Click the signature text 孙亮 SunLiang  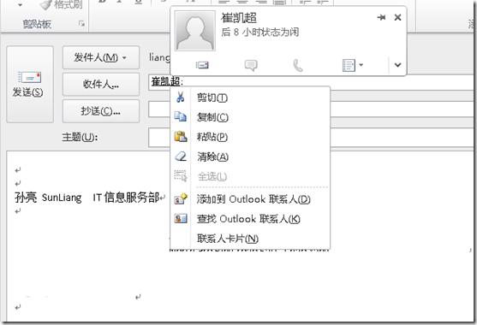(x=48, y=198)
